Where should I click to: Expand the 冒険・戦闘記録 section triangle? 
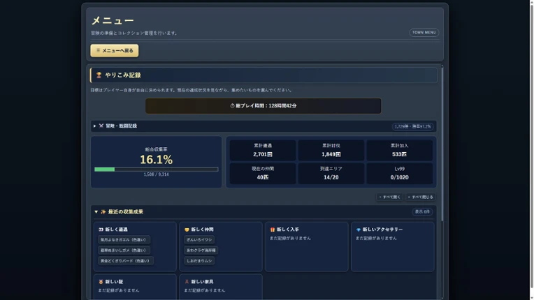click(94, 126)
